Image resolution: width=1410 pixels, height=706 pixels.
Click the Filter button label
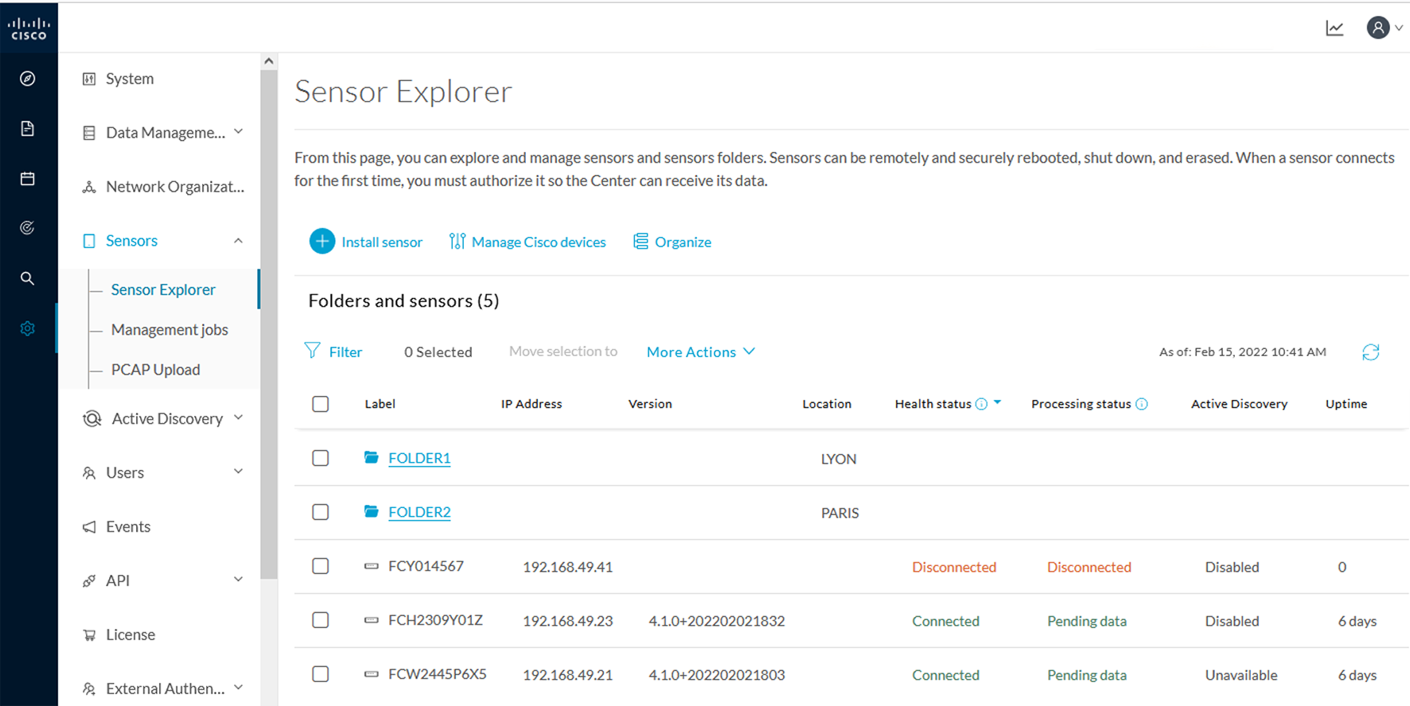[x=345, y=351]
